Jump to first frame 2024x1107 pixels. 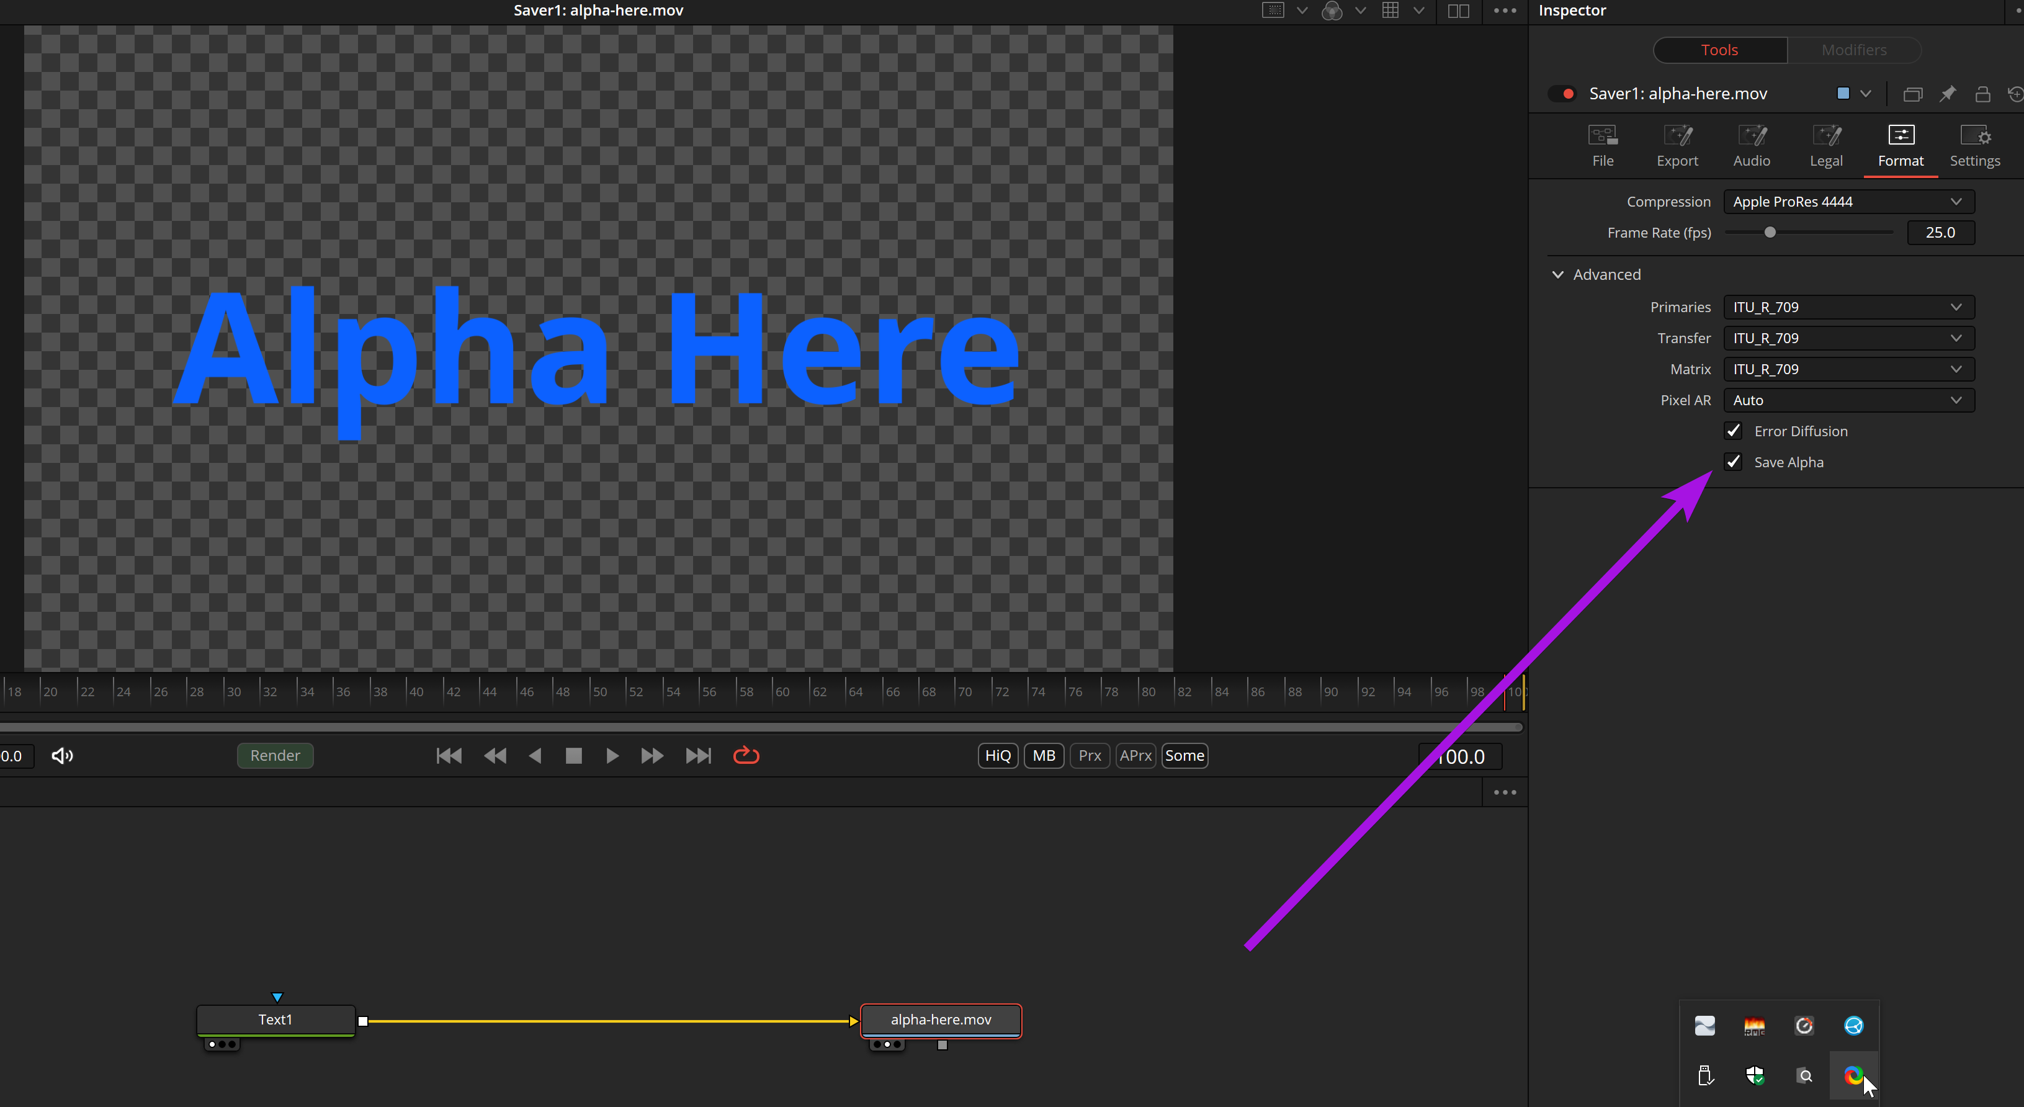(449, 756)
